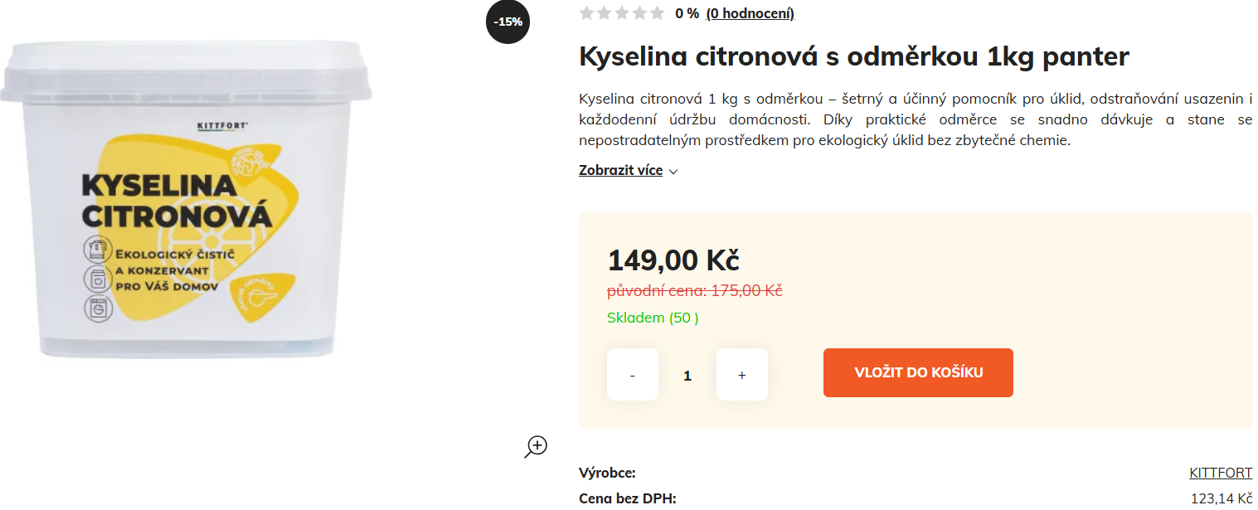Increase quantity with the plus button
Screen dimensions: 1258x510
coord(741,375)
